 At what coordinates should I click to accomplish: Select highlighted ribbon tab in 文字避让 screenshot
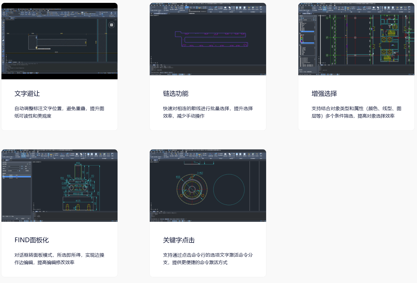pos(7,11)
